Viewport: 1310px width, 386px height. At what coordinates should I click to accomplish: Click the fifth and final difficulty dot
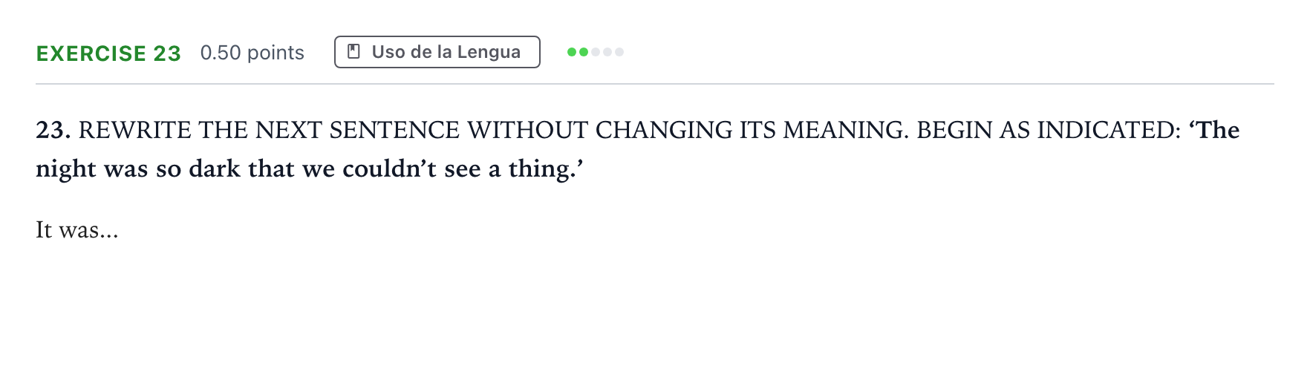(619, 52)
